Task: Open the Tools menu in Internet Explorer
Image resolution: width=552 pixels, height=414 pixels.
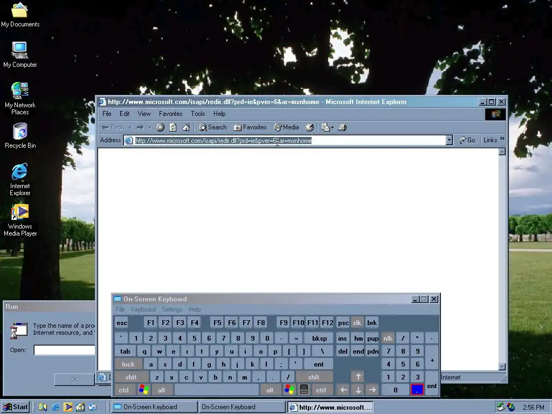Action: click(198, 114)
